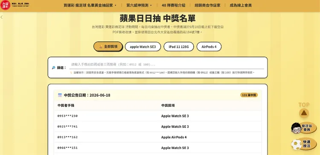Select the 全部獎項 filter tab

click(x=108, y=47)
